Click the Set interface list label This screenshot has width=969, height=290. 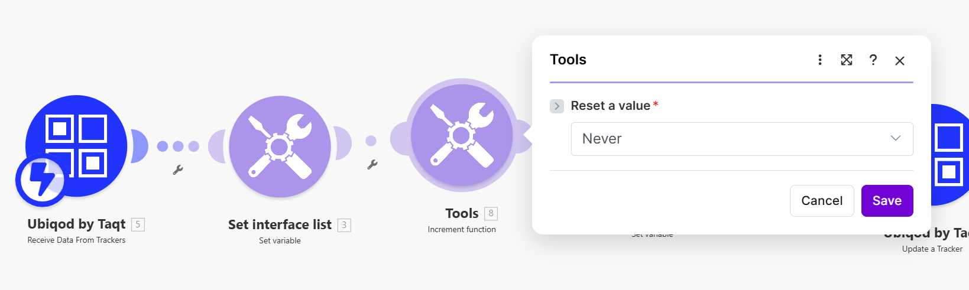click(x=280, y=224)
